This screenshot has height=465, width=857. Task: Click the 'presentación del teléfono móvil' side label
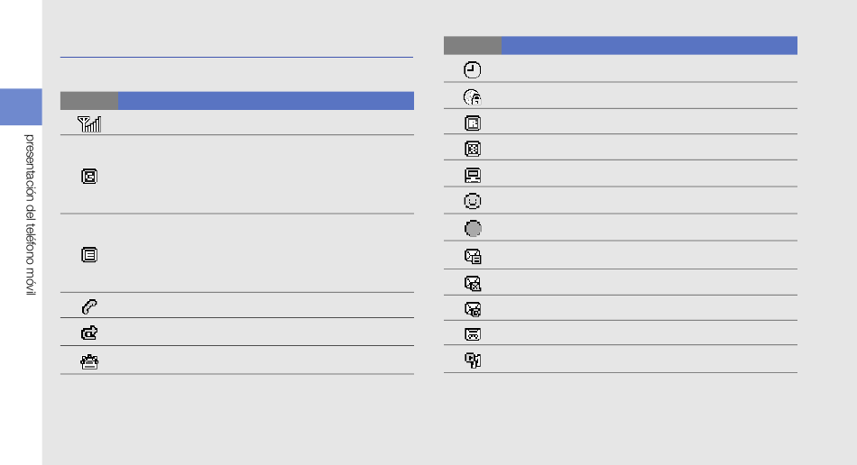[30, 215]
